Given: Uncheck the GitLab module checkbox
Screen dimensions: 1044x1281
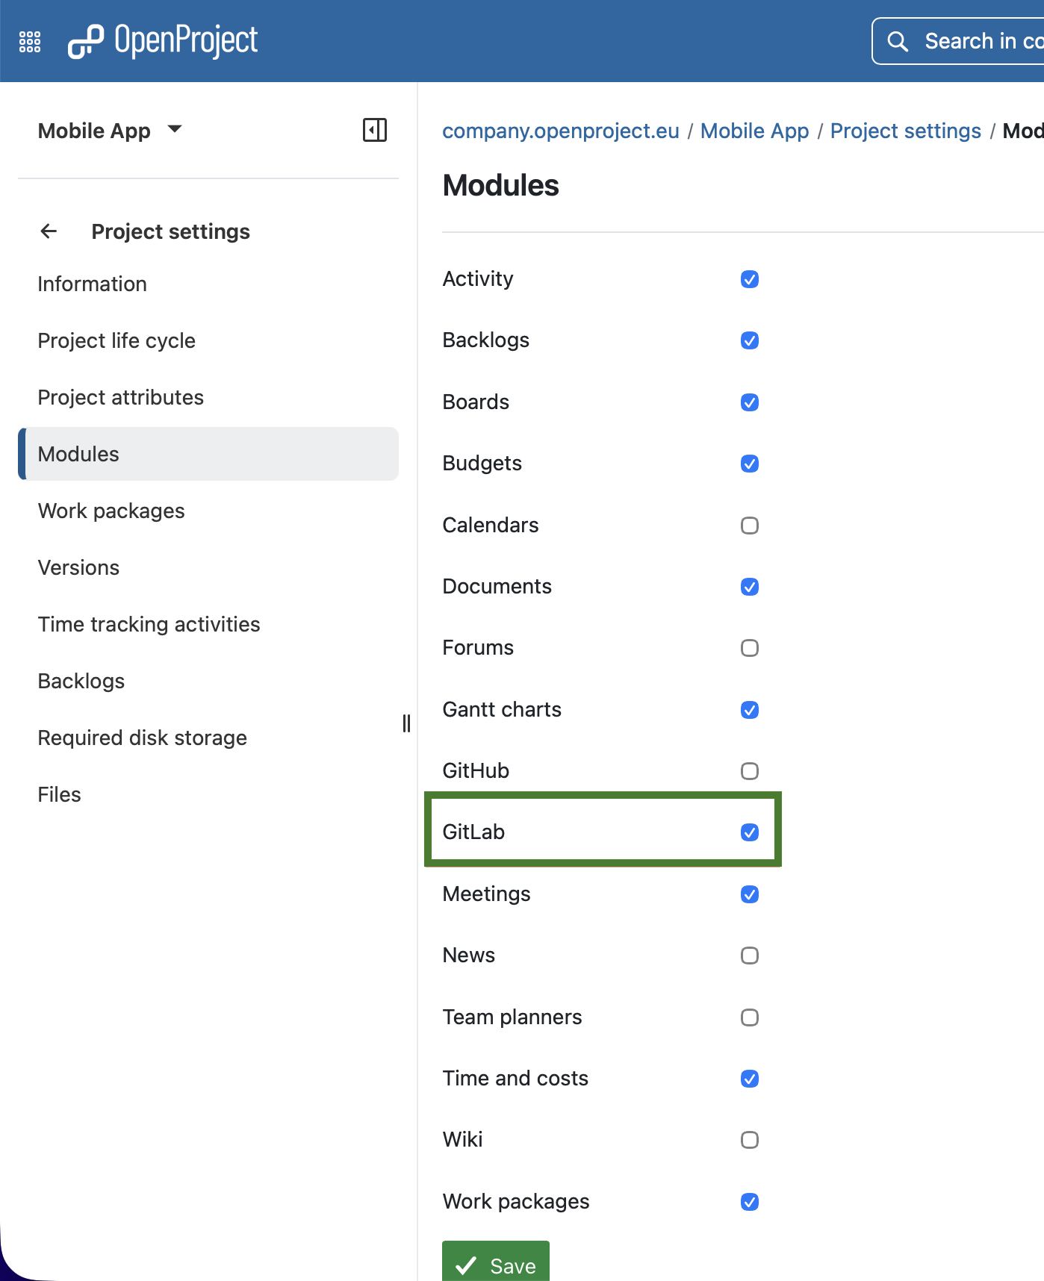Looking at the screenshot, I should [750, 832].
